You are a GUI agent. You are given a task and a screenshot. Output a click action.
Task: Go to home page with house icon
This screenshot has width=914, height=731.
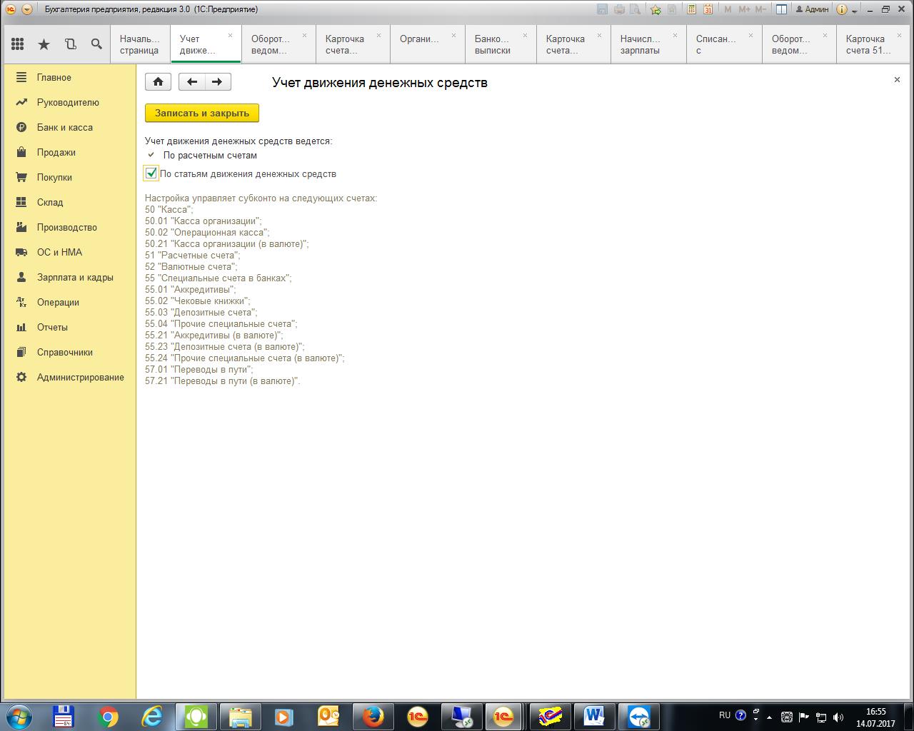(158, 81)
